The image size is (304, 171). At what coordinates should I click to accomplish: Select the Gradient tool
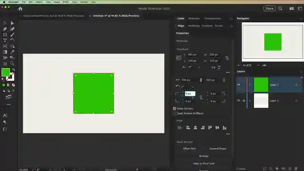tap(5, 52)
